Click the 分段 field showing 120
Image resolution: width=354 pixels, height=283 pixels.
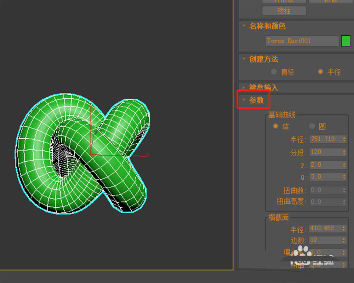(x=326, y=152)
